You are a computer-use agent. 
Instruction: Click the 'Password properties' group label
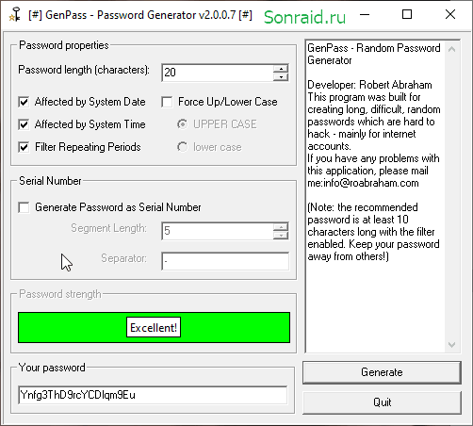pyautogui.click(x=64, y=45)
